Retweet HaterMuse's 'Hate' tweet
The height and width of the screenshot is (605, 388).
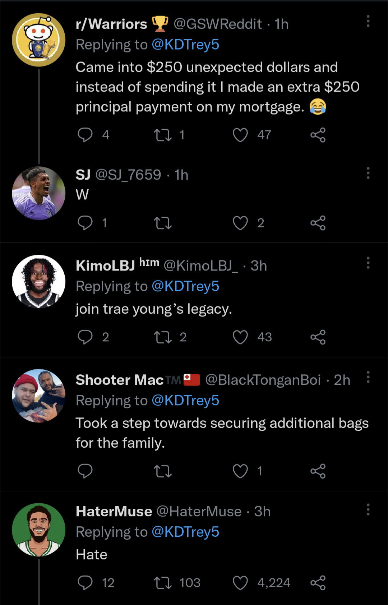tap(163, 583)
